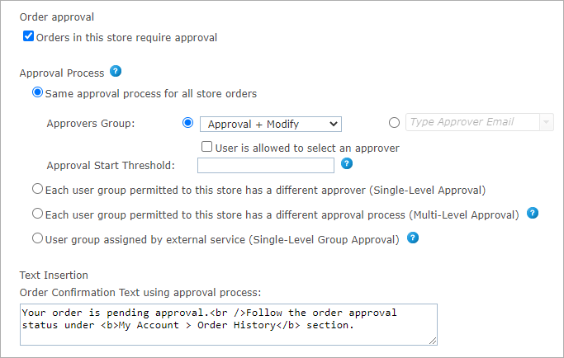Choose different approval process per group (Multi-Level Approval)
Image resolution: width=564 pixels, height=358 pixels.
tap(37, 214)
